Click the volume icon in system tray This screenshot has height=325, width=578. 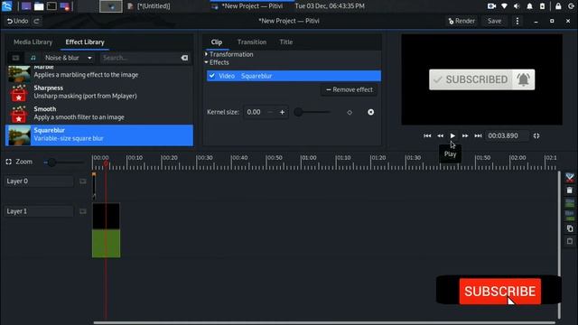tap(517, 6)
